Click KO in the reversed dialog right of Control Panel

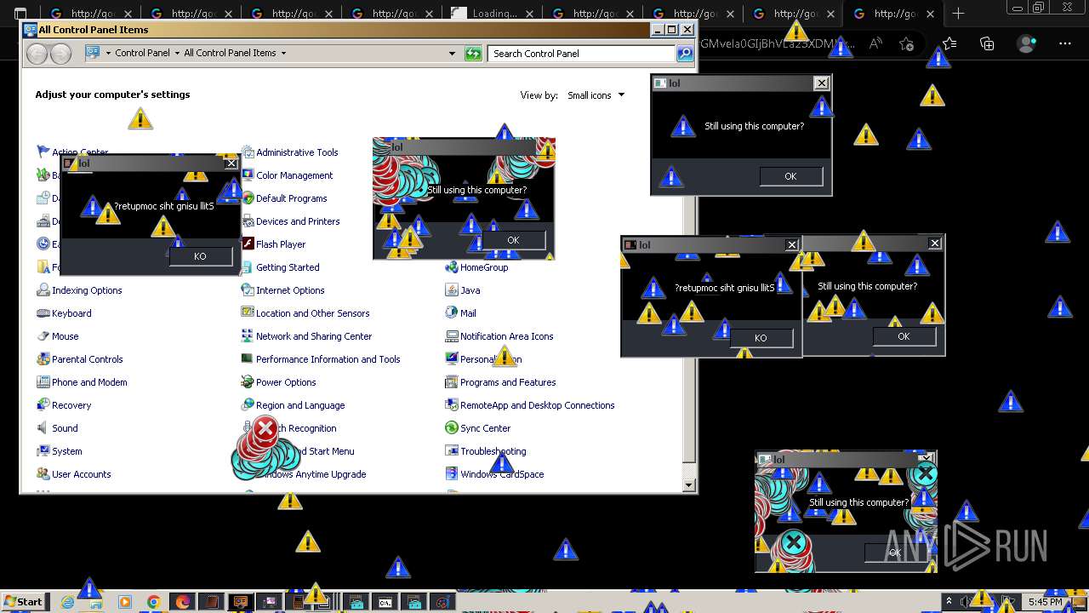click(x=761, y=338)
